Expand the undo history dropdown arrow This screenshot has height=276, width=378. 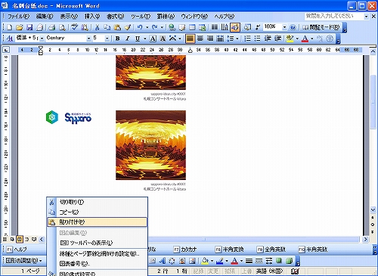(147, 27)
